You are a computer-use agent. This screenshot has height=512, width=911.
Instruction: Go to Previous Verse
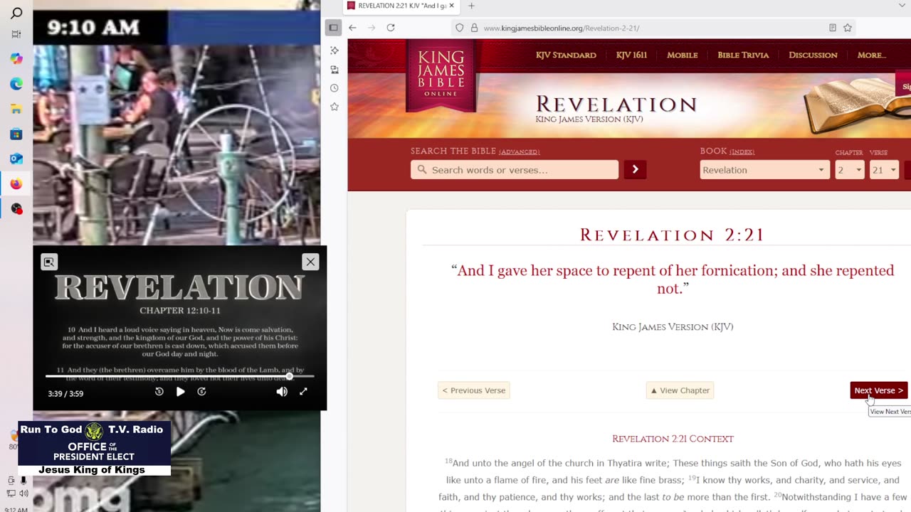click(x=474, y=390)
